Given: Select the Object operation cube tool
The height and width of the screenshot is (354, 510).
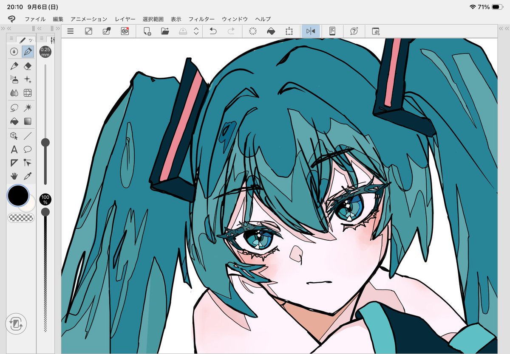Looking at the screenshot, I should pyautogui.click(x=14, y=136).
